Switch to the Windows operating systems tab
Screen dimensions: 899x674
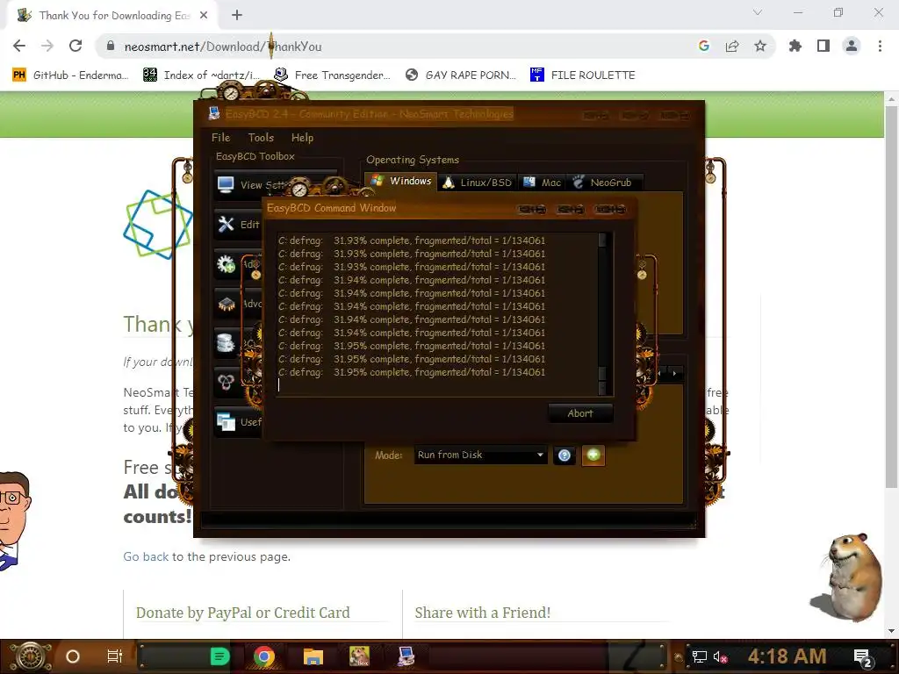[x=400, y=181]
